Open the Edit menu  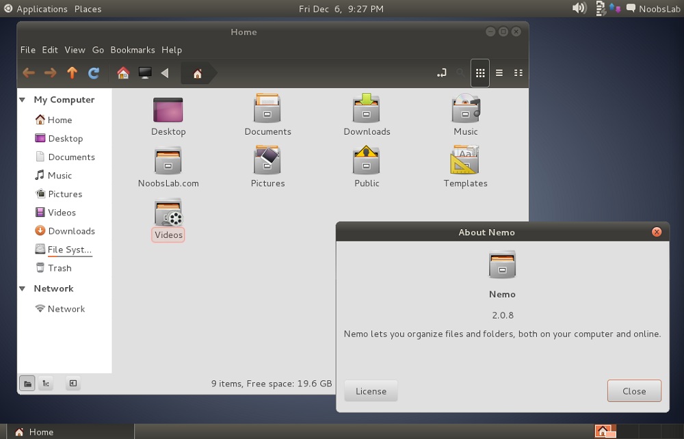[50, 50]
